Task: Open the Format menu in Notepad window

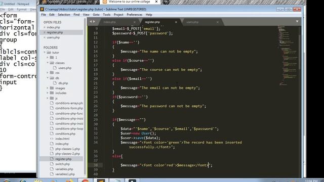Action: click(22, 10)
